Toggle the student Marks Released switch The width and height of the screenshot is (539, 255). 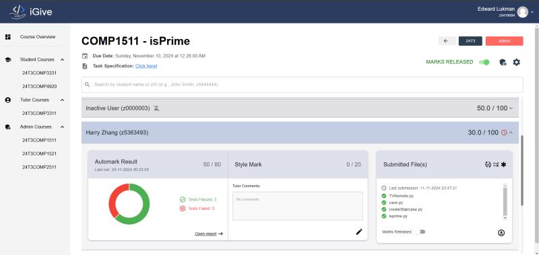point(420,232)
